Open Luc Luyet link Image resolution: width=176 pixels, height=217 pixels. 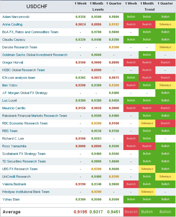click(9, 101)
